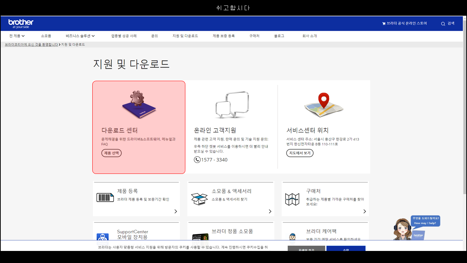The image size is (467, 263).
Task: Click the arrow on the 제품 등록 card
Action: 175,211
